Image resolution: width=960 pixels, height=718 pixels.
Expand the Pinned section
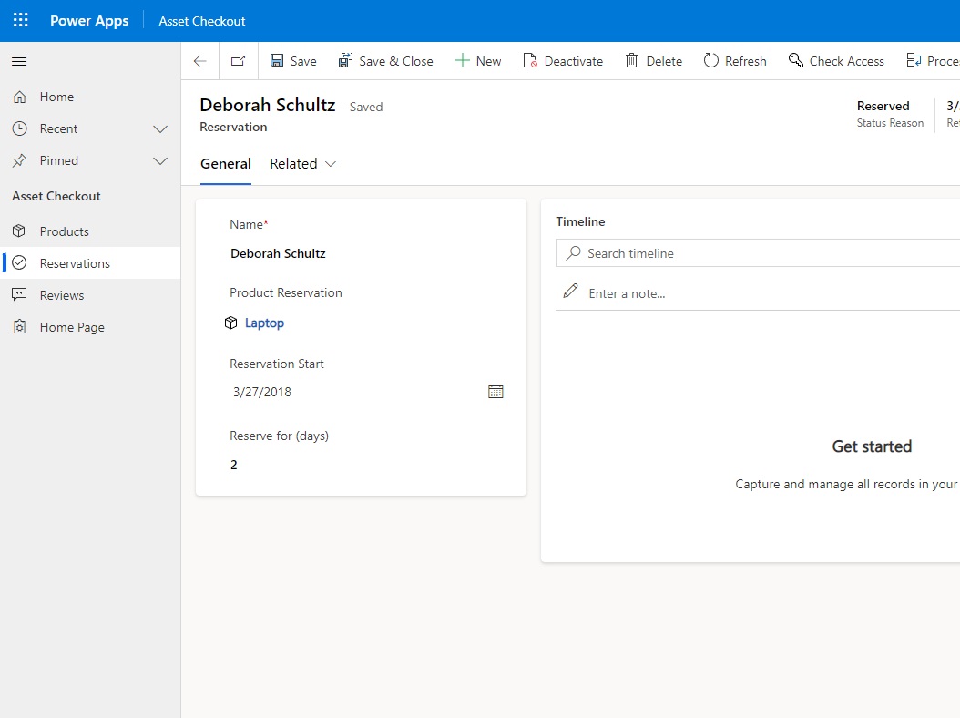pyautogui.click(x=161, y=160)
